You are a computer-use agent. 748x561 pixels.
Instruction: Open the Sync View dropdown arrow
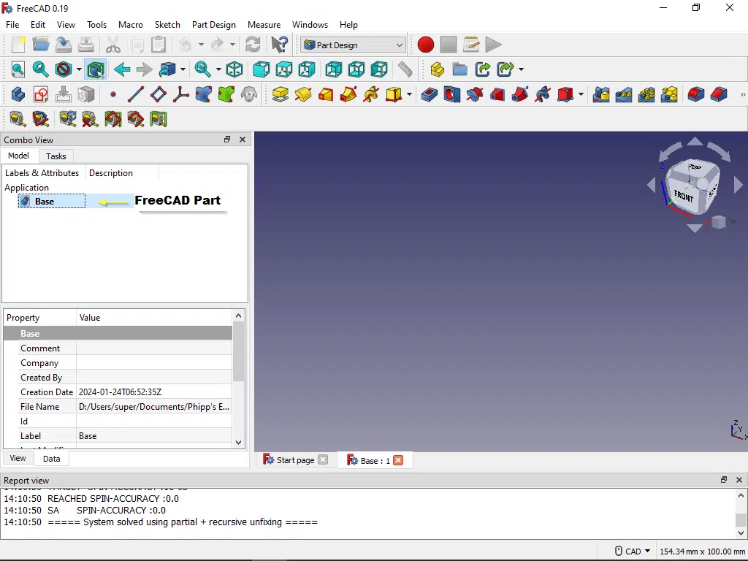(x=183, y=69)
